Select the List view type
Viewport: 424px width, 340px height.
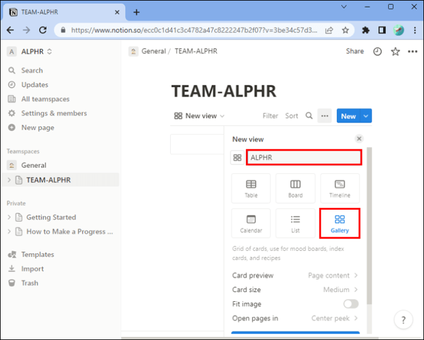click(x=296, y=223)
